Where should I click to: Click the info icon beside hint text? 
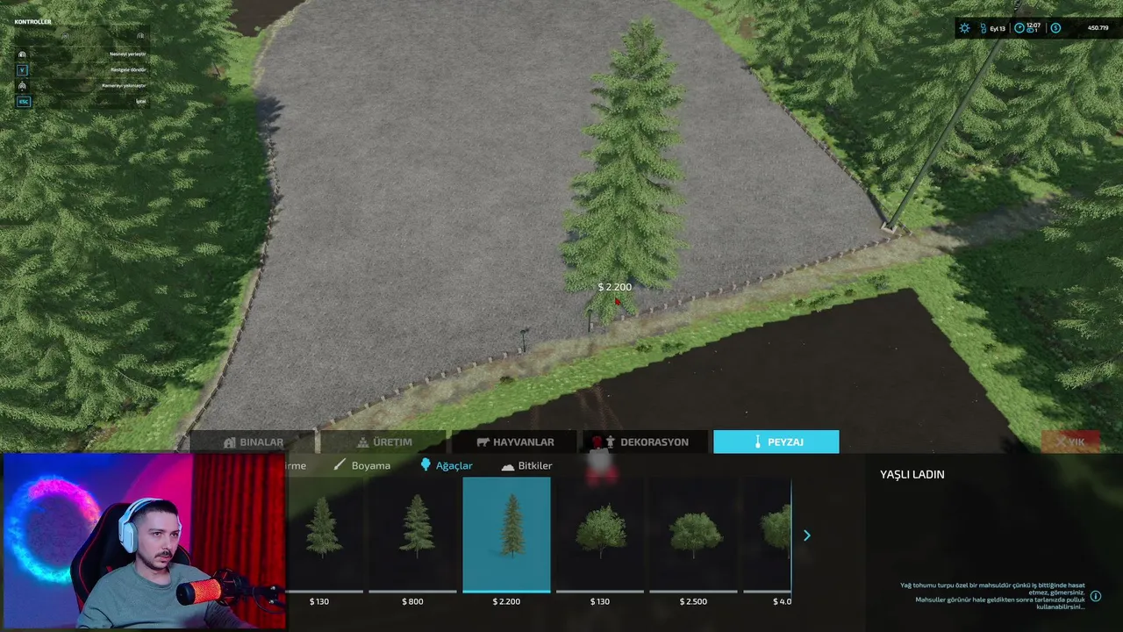click(1096, 596)
